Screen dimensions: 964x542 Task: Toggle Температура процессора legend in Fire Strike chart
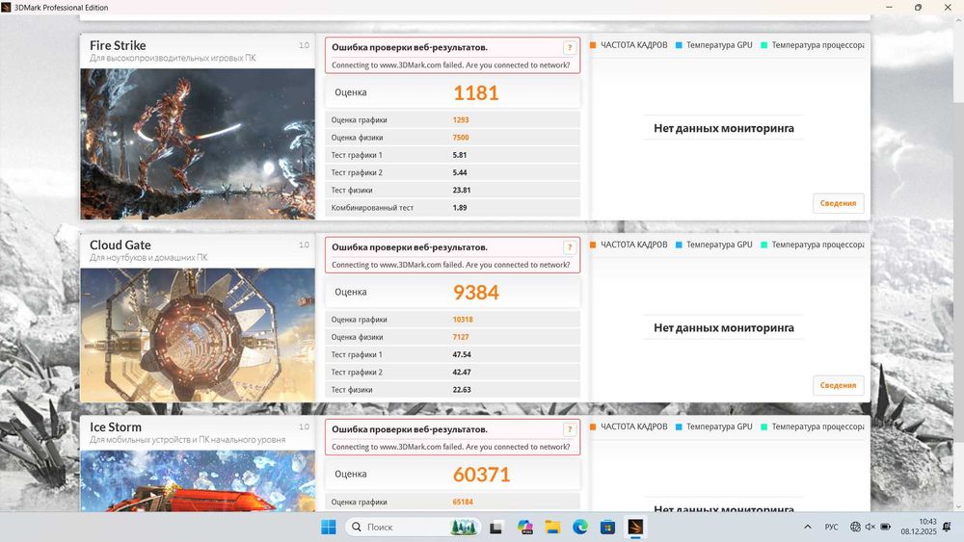[812, 45]
